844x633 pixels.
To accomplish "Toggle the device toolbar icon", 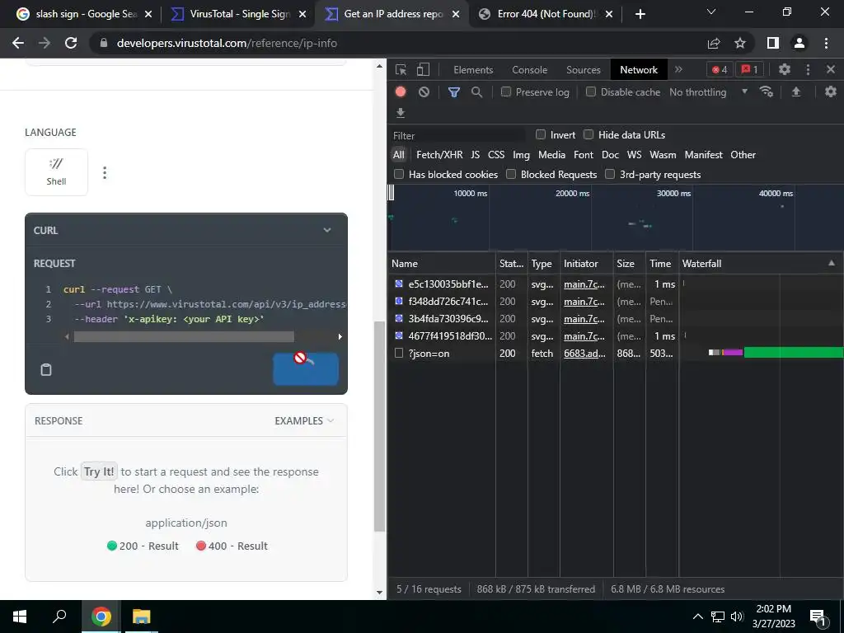I will 423,69.
